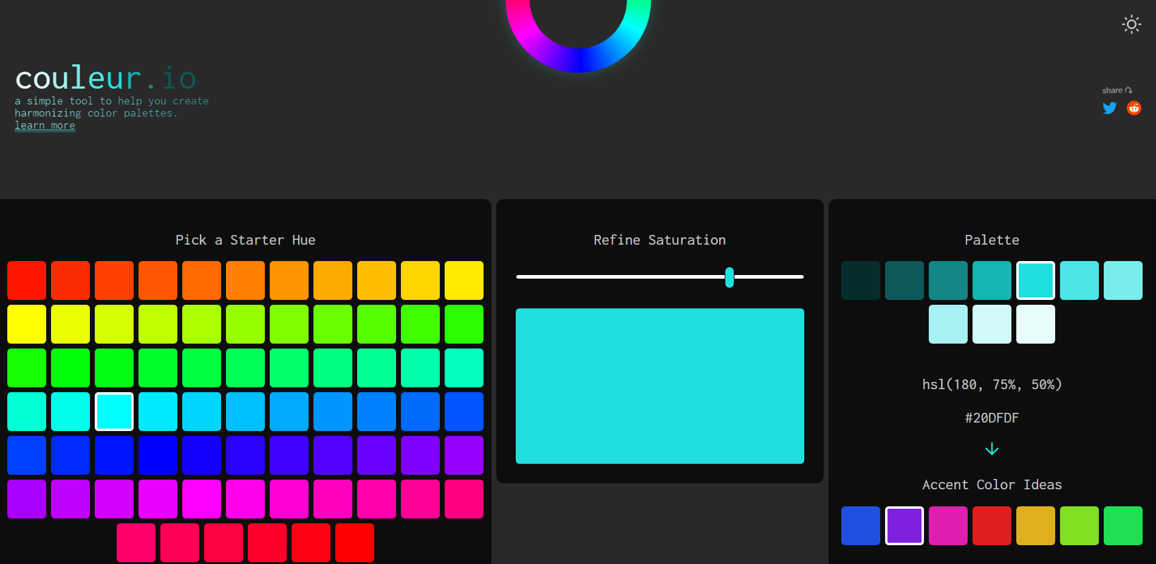Pick the selected cyan hue swatch with white border

[114, 412]
